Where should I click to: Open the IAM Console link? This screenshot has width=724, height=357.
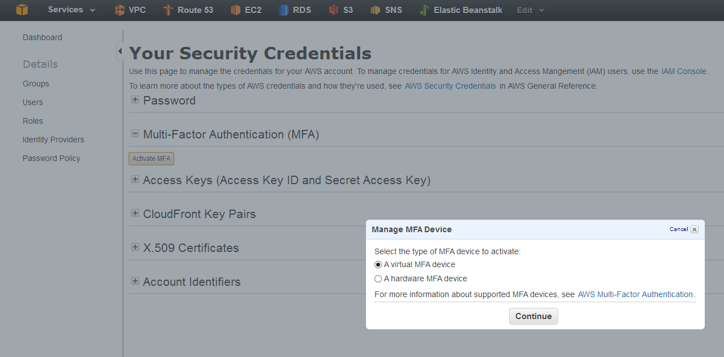pos(683,71)
